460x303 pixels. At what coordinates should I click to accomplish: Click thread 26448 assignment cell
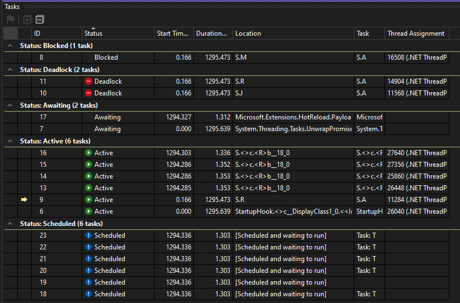417,188
